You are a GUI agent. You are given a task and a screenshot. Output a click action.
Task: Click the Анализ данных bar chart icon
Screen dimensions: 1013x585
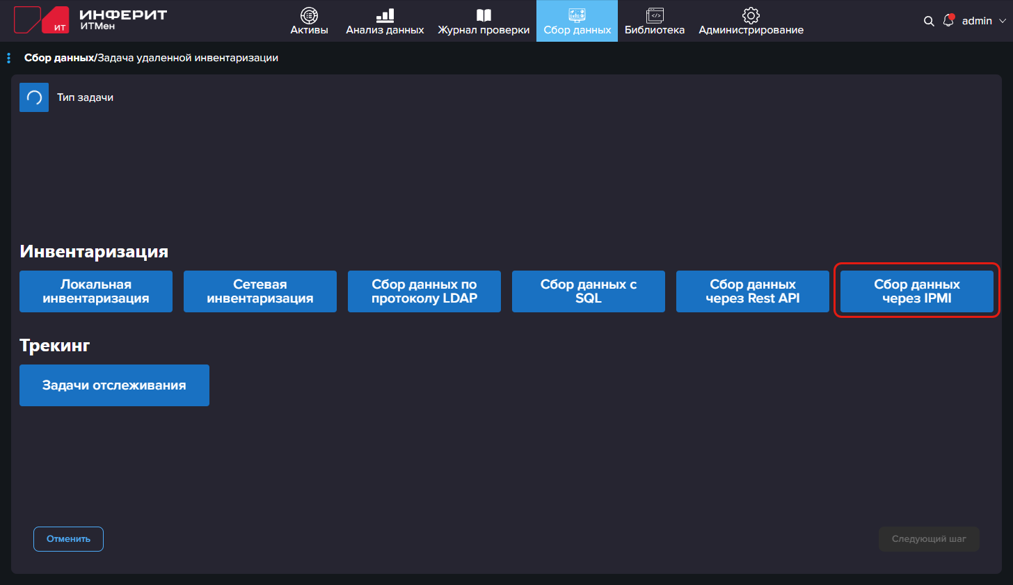(x=385, y=15)
